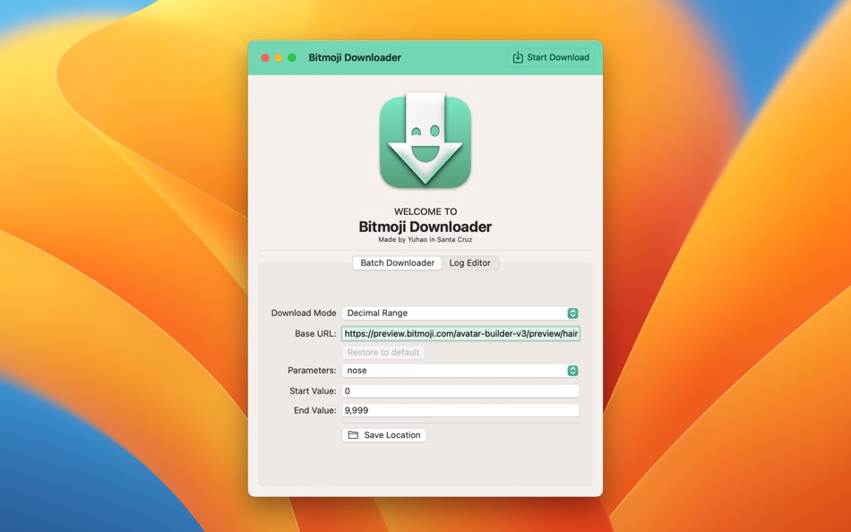Close the Bitmoji Downloader window

tap(265, 57)
